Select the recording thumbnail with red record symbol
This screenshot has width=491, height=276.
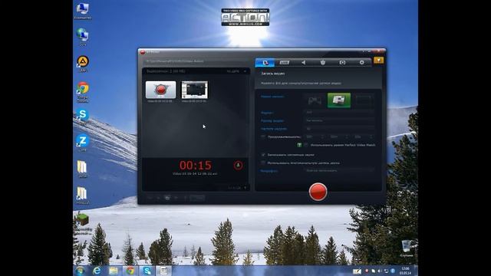pos(160,90)
